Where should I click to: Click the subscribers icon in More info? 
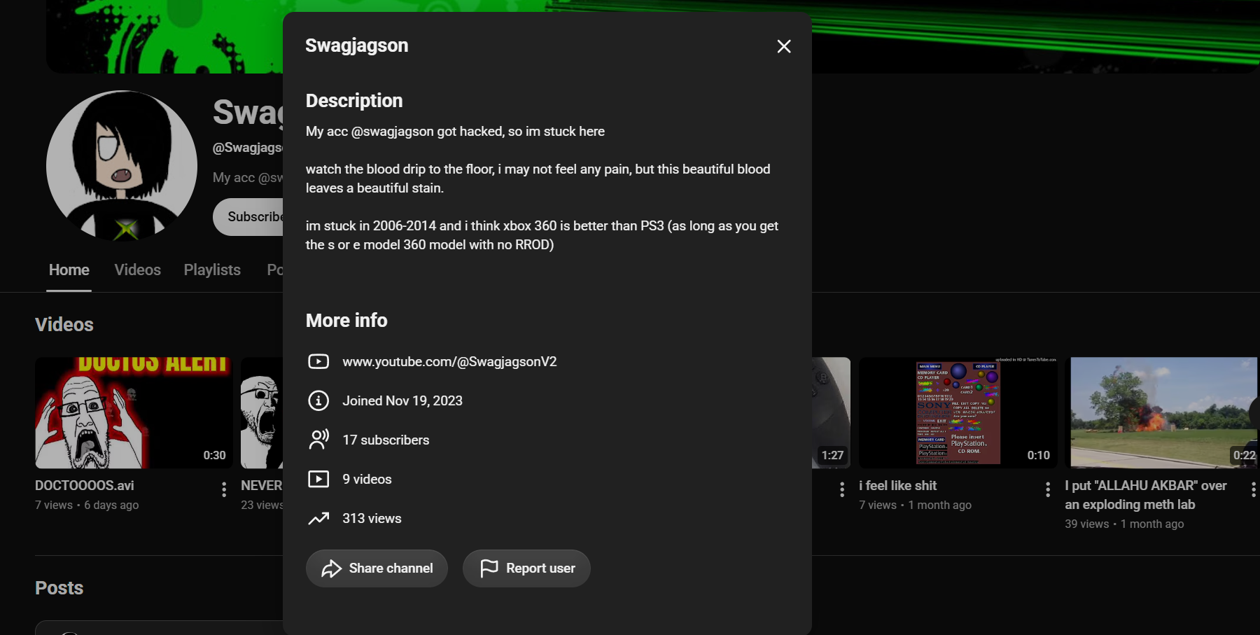tap(318, 440)
